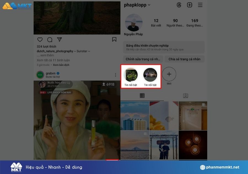Click Xem tất cả 11 bình luận
248x174 pixels.
coord(53,60)
